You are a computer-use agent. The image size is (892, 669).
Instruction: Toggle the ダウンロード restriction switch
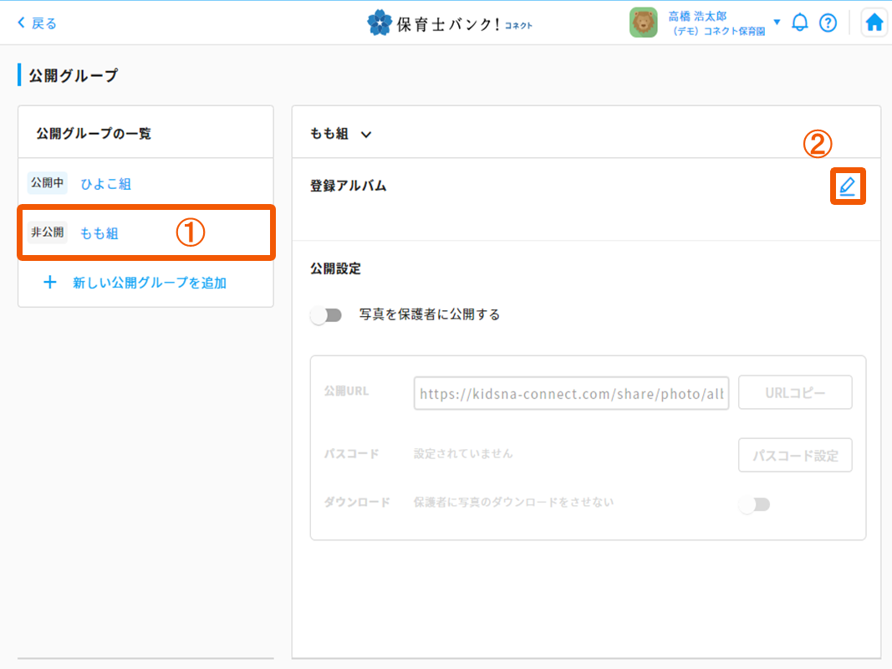pyautogui.click(x=754, y=504)
